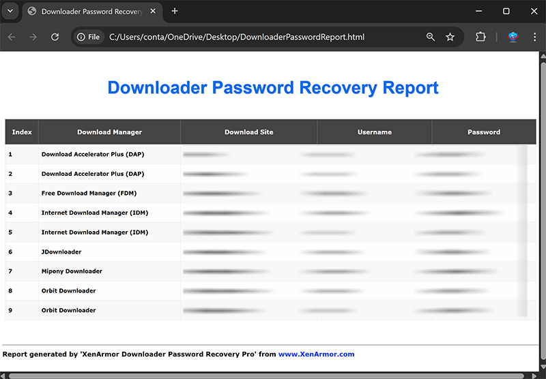The height and width of the screenshot is (379, 546).
Task: Expand the tab search dropdown arrow
Action: tap(10, 11)
